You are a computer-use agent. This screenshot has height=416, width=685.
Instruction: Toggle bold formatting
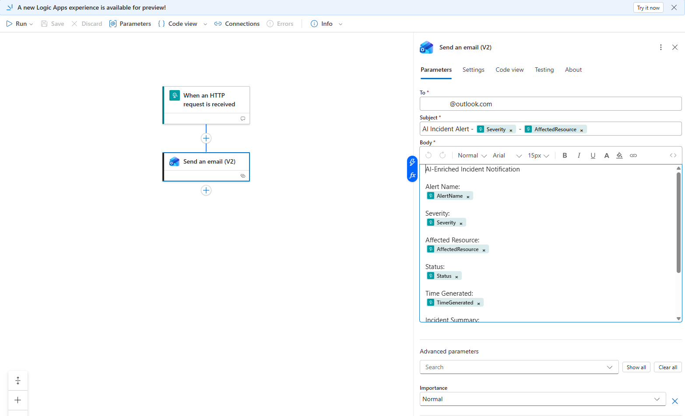click(x=565, y=155)
